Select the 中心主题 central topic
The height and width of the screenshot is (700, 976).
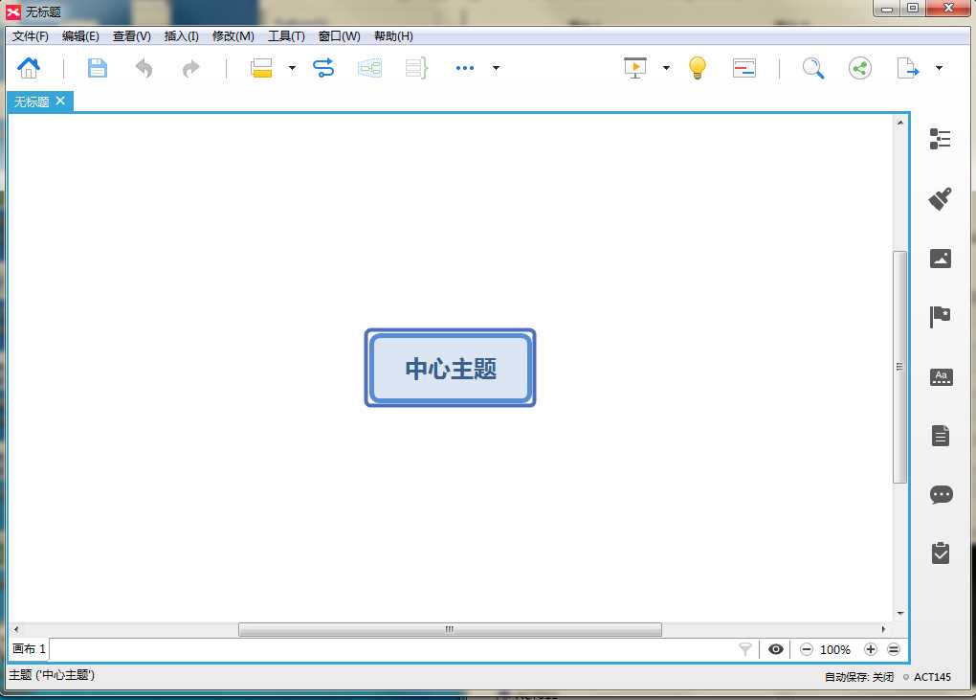450,368
